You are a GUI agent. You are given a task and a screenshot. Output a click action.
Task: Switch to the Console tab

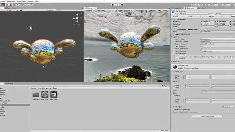[x=9, y=84]
